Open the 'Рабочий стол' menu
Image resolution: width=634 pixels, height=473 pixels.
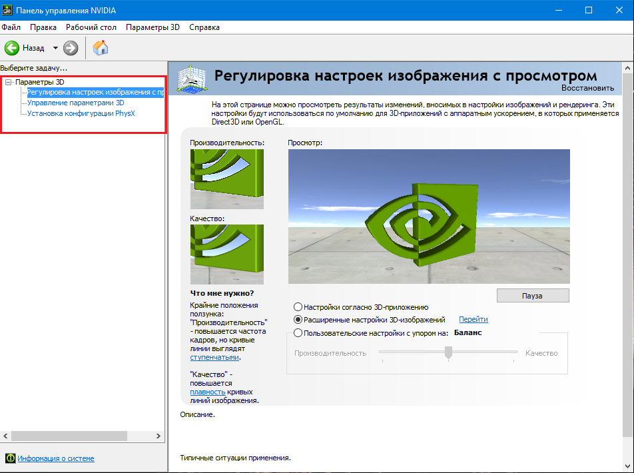pyautogui.click(x=91, y=27)
